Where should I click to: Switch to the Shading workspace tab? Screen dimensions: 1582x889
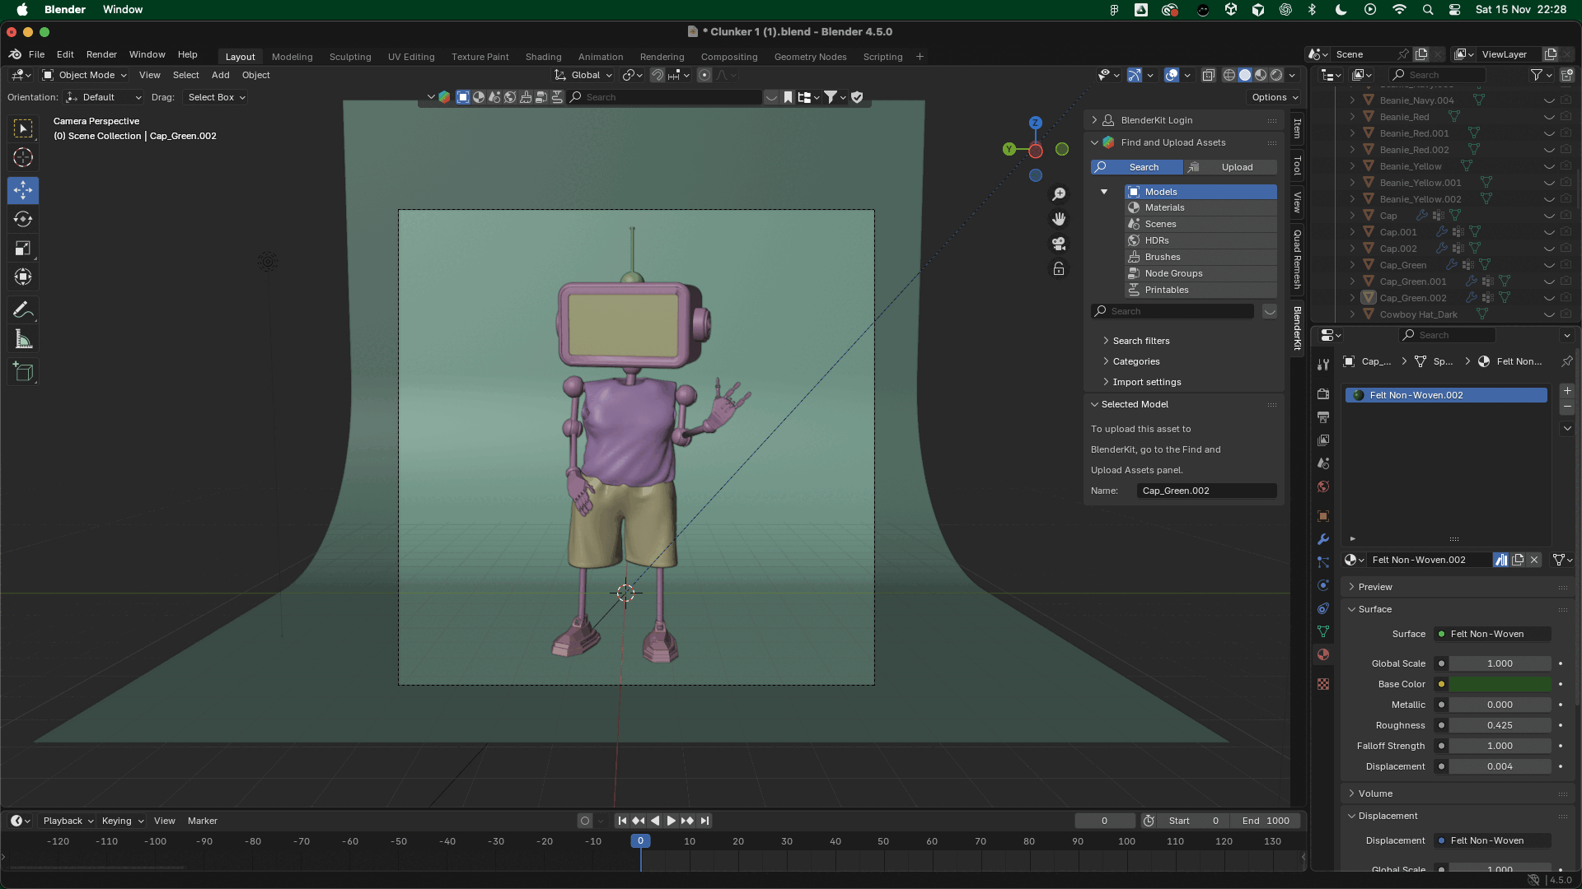(x=543, y=57)
